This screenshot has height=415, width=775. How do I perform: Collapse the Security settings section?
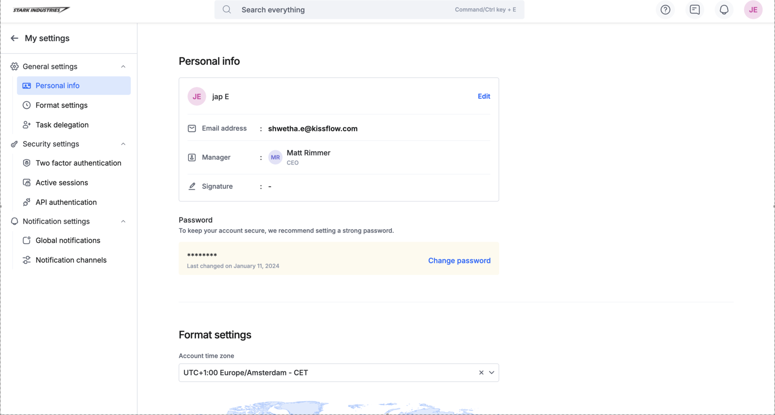click(123, 144)
